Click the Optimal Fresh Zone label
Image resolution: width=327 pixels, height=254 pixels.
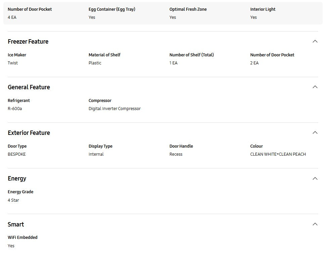(x=188, y=9)
